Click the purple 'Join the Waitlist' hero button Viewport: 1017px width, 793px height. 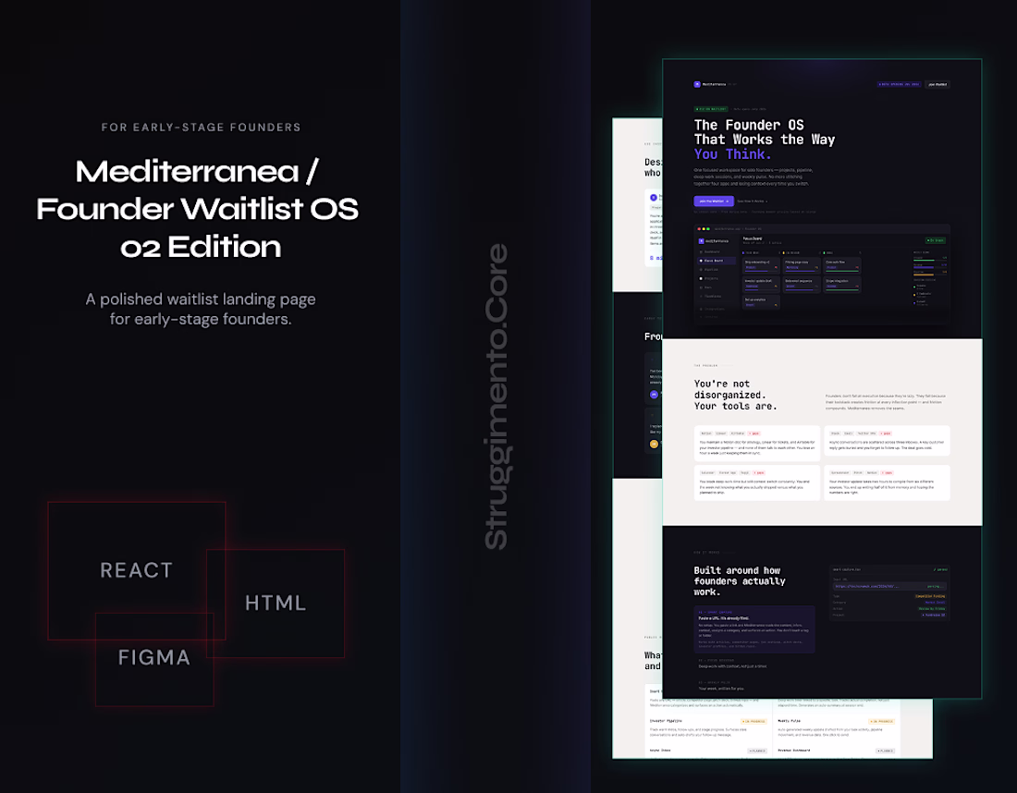pos(714,201)
